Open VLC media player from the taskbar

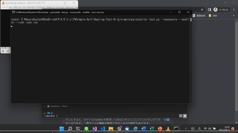[168, 129]
